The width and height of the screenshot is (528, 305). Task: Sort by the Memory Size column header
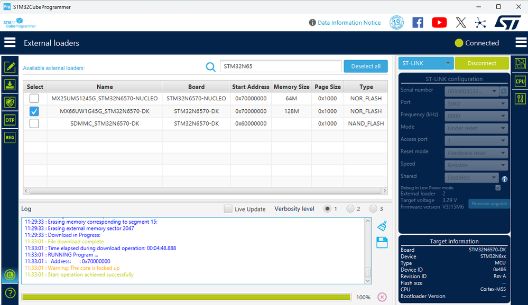(x=291, y=87)
